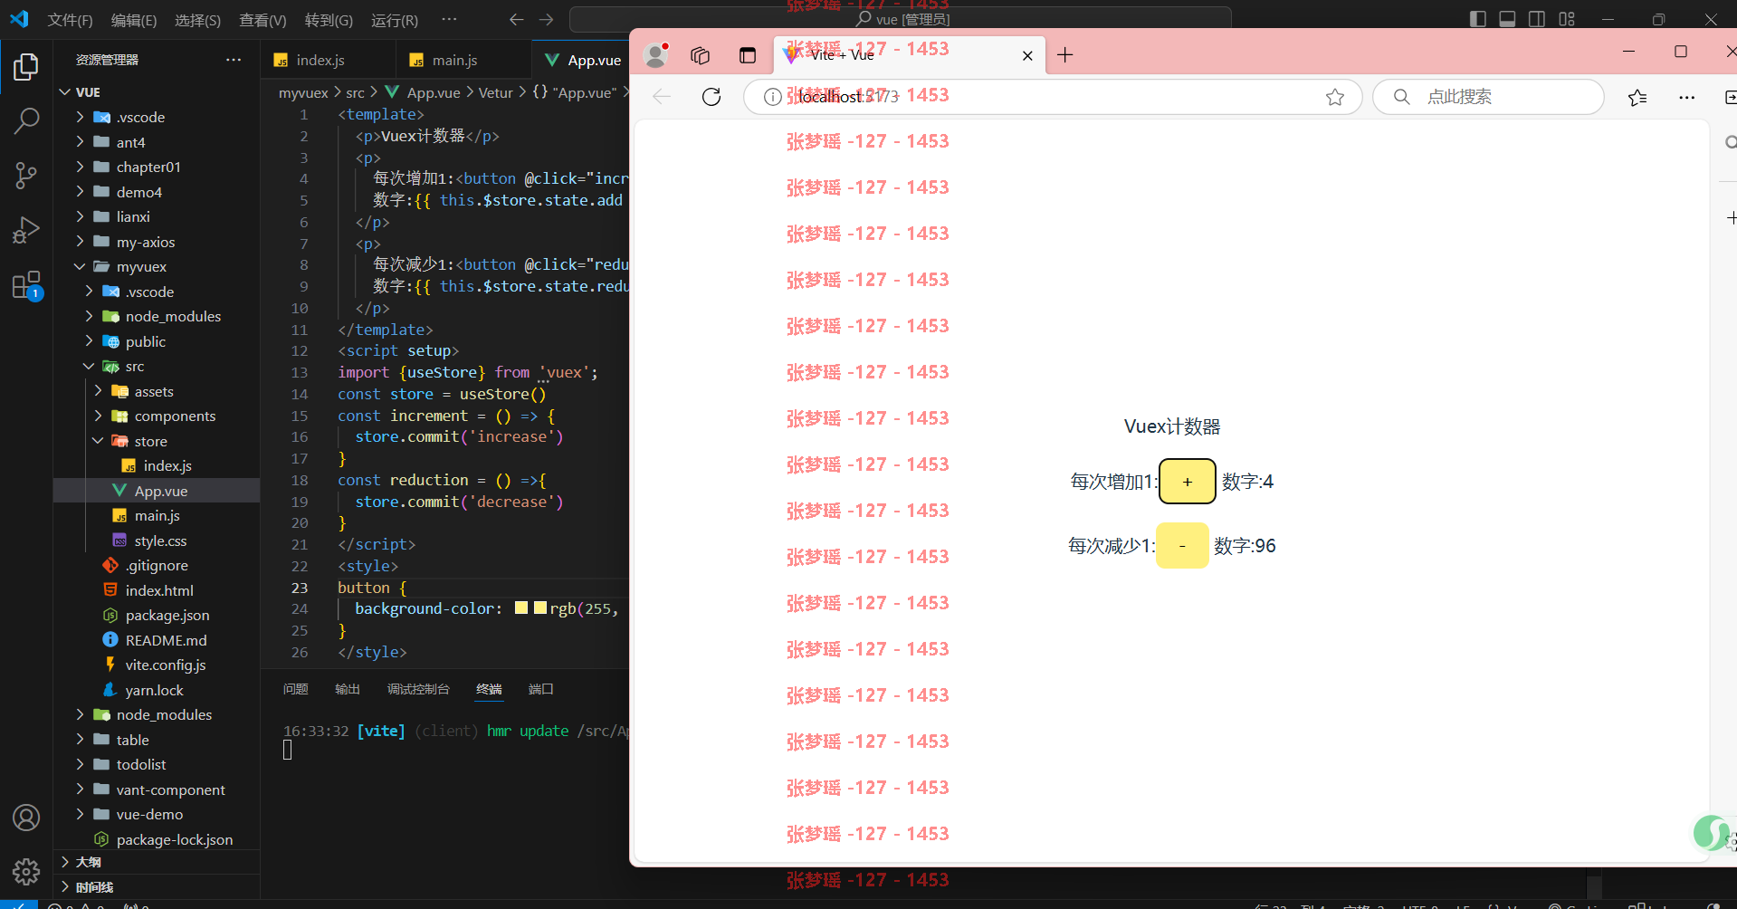Click the browser back arrow
The image size is (1737, 909).
click(x=662, y=97)
